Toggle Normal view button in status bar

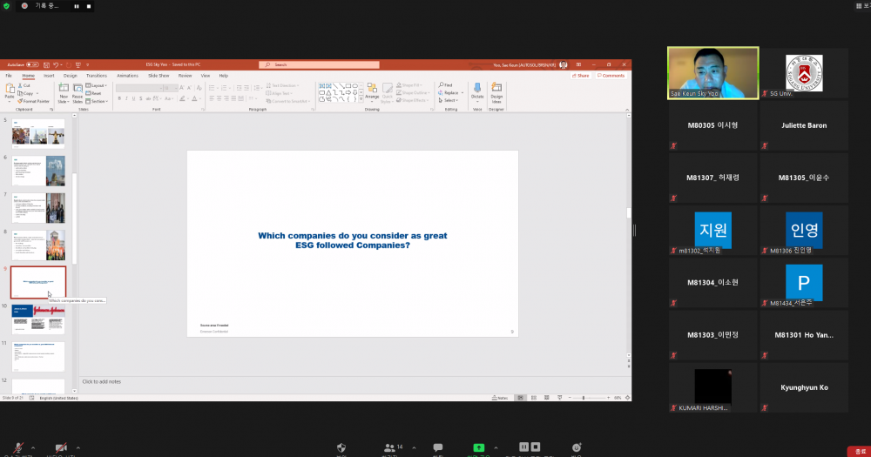[x=521, y=398]
